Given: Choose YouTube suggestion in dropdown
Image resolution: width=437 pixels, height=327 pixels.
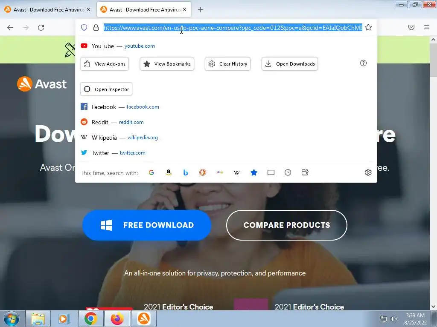Looking at the screenshot, I should coord(226,46).
